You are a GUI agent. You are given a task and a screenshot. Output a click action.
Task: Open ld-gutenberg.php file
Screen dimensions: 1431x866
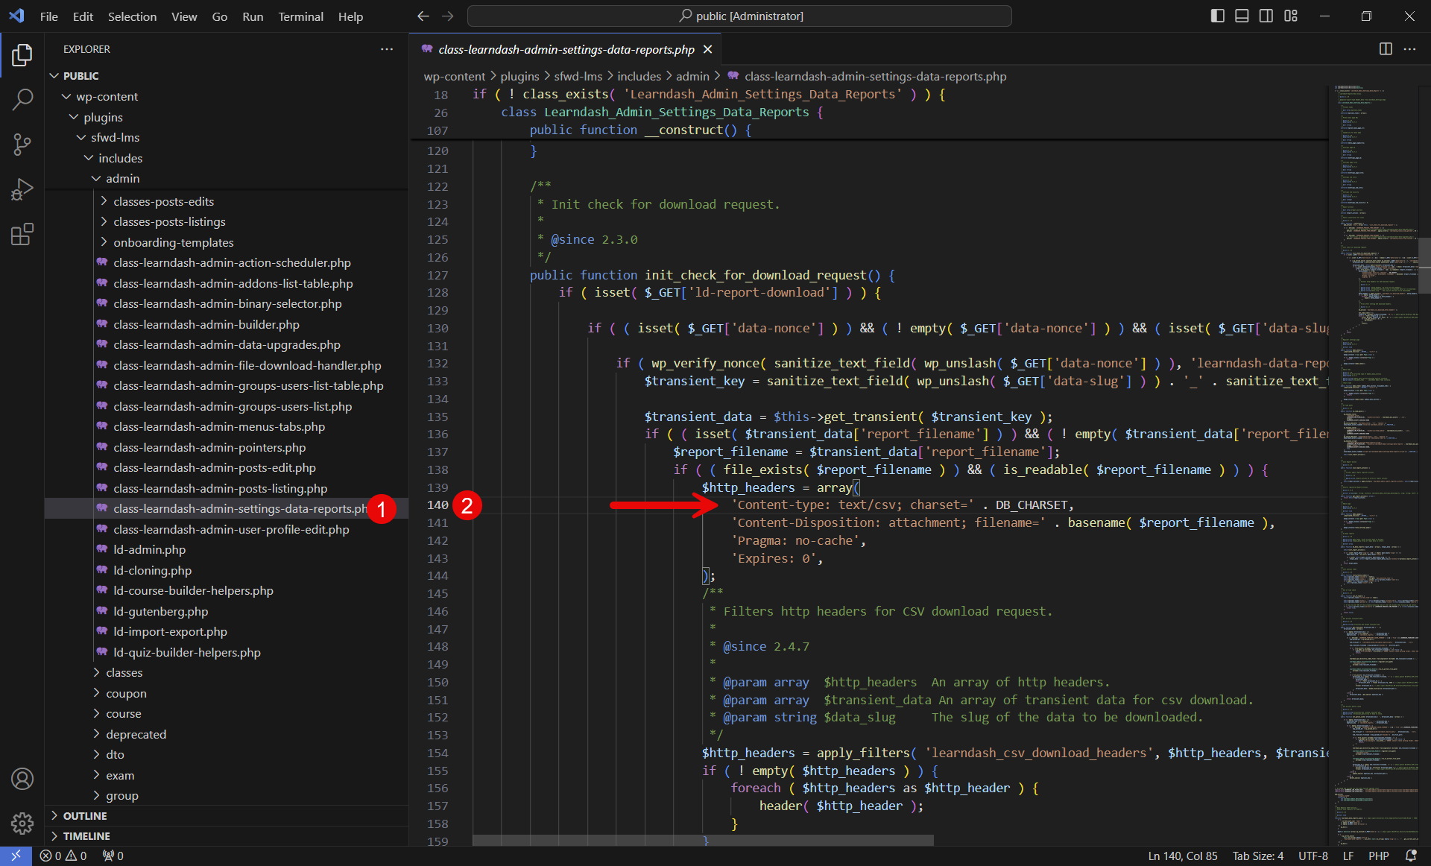pyautogui.click(x=160, y=611)
